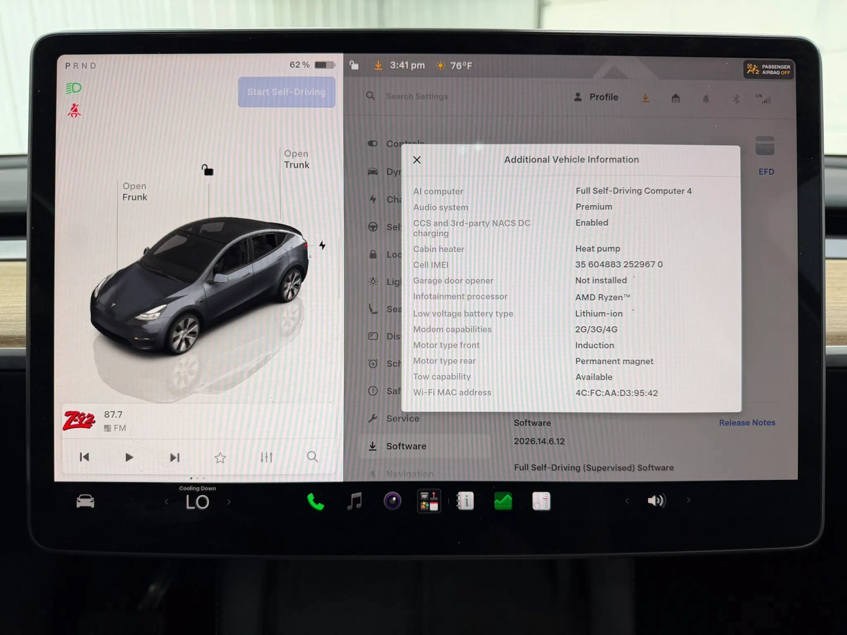This screenshot has width=847, height=635.
Task: Tap the 3:41 pm clock
Action: pos(407,65)
